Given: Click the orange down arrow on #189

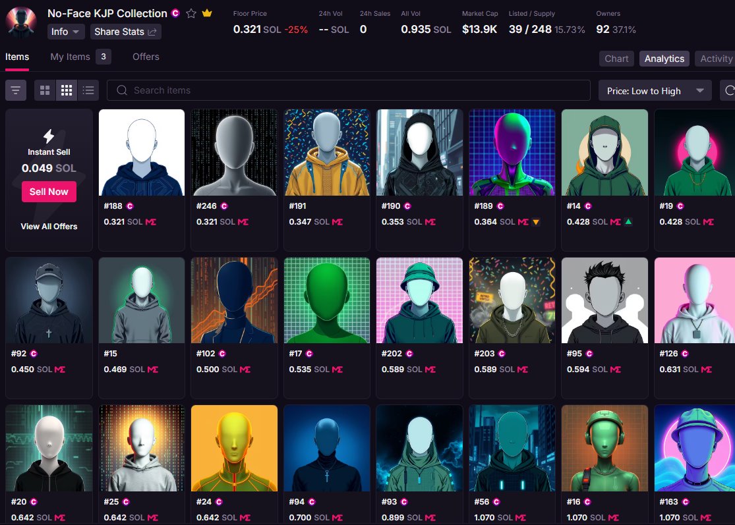Looking at the screenshot, I should click(x=536, y=222).
